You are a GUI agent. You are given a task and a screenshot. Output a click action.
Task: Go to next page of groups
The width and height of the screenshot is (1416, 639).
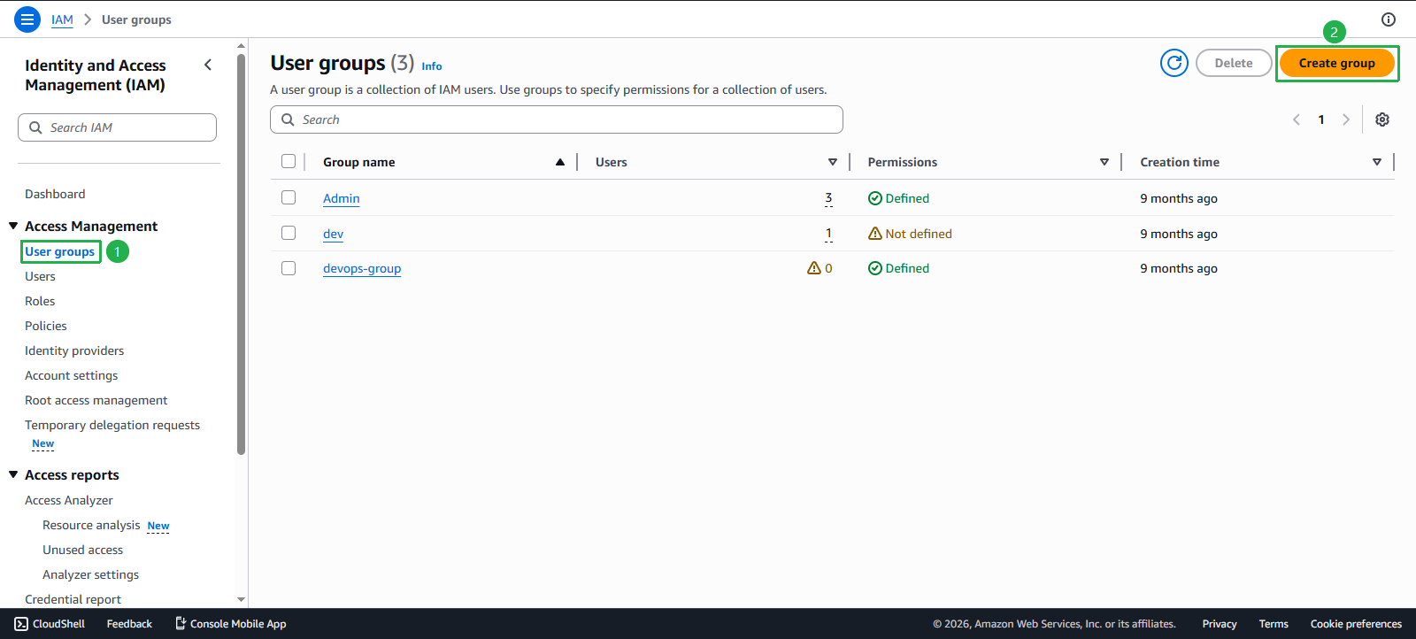click(x=1346, y=119)
